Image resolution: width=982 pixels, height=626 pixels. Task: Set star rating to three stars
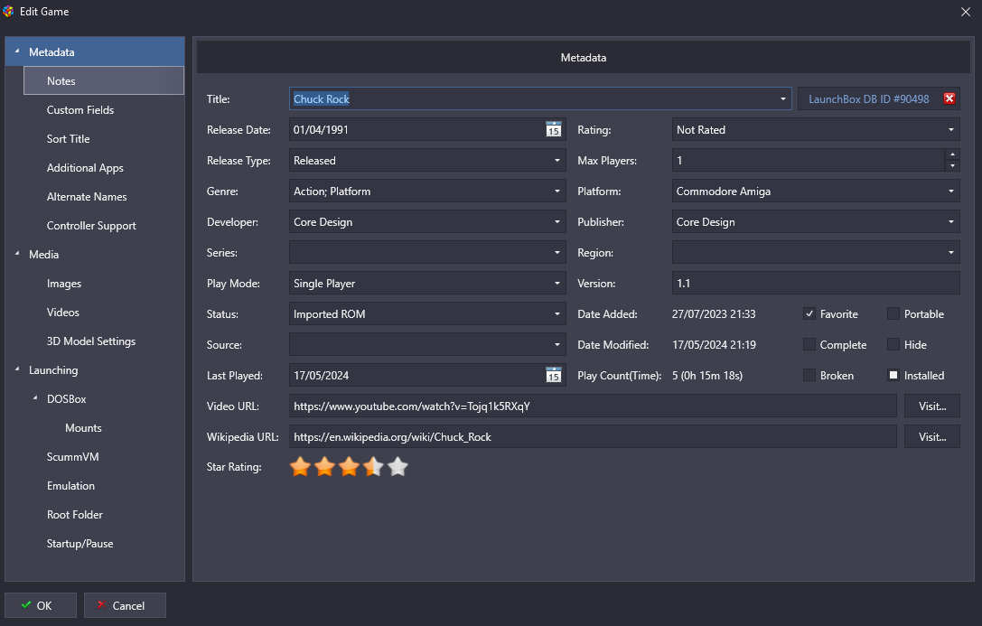tap(350, 466)
